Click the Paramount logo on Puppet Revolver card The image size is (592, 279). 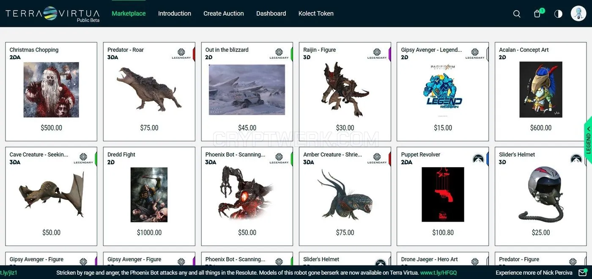[x=478, y=158]
